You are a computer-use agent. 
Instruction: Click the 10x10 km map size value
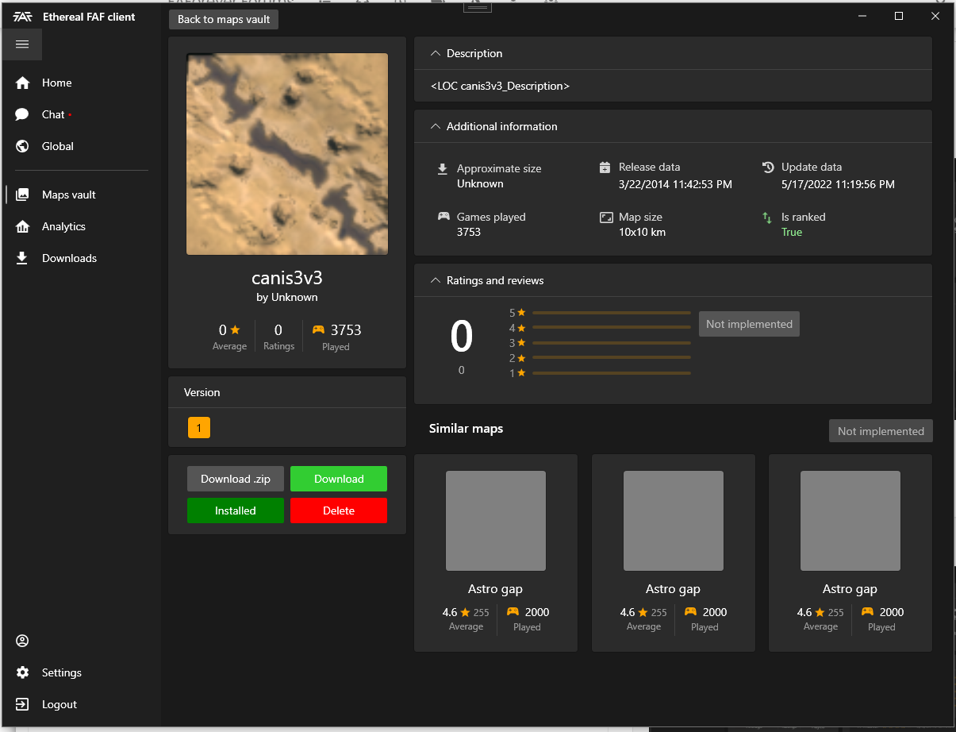tap(642, 232)
